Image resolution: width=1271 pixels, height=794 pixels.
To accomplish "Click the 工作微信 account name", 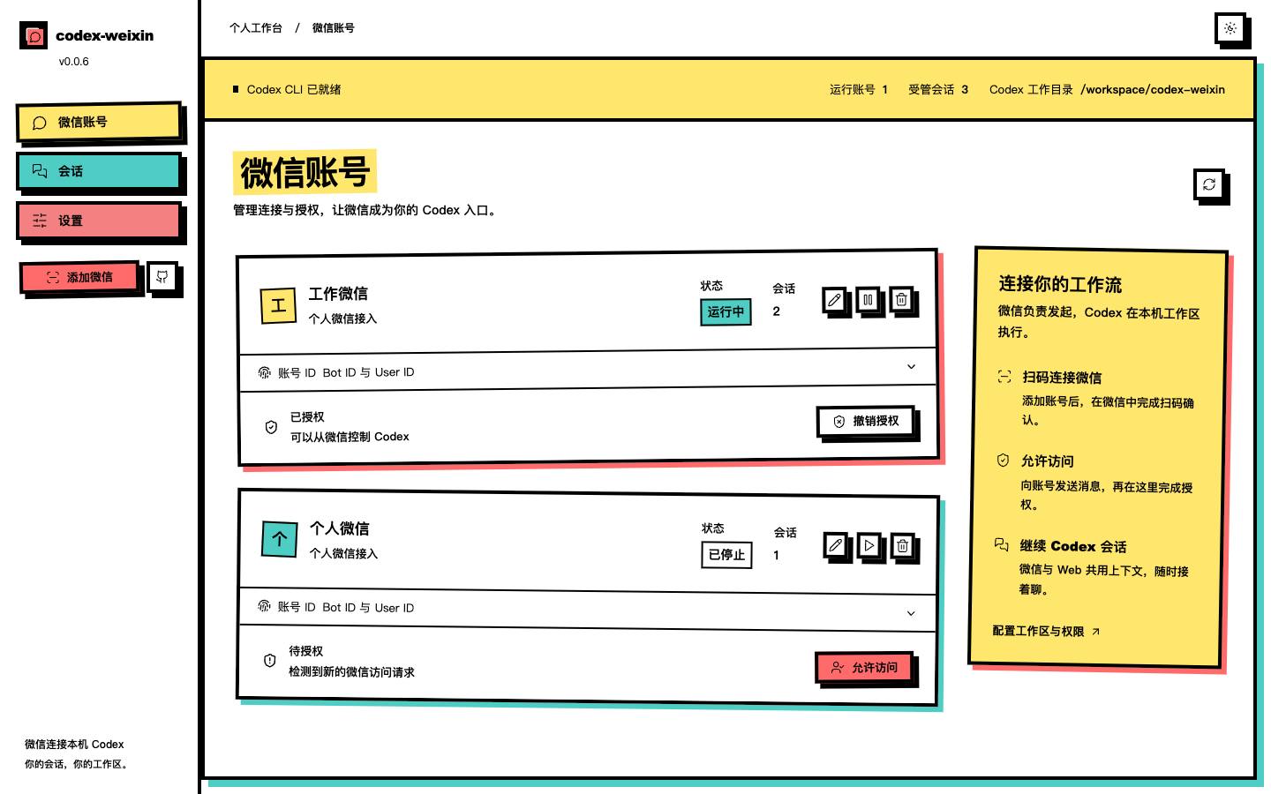I will click(x=338, y=294).
